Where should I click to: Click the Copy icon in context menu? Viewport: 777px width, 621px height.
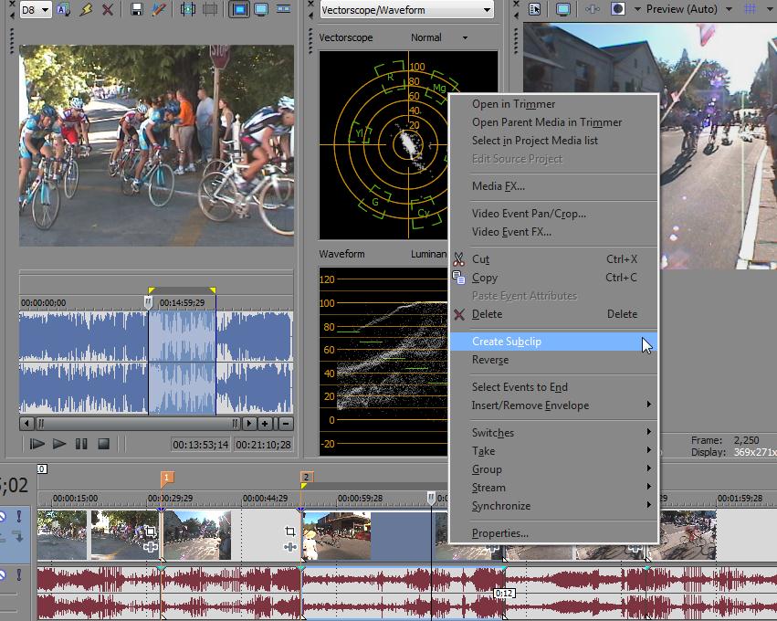459,278
